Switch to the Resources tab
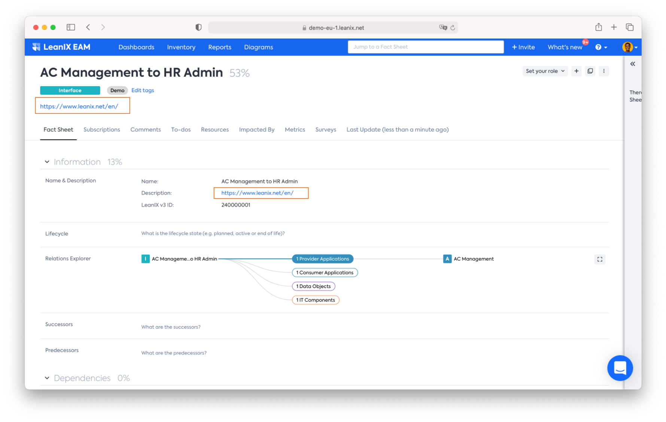Viewport: 666px width, 422px height. click(215, 130)
